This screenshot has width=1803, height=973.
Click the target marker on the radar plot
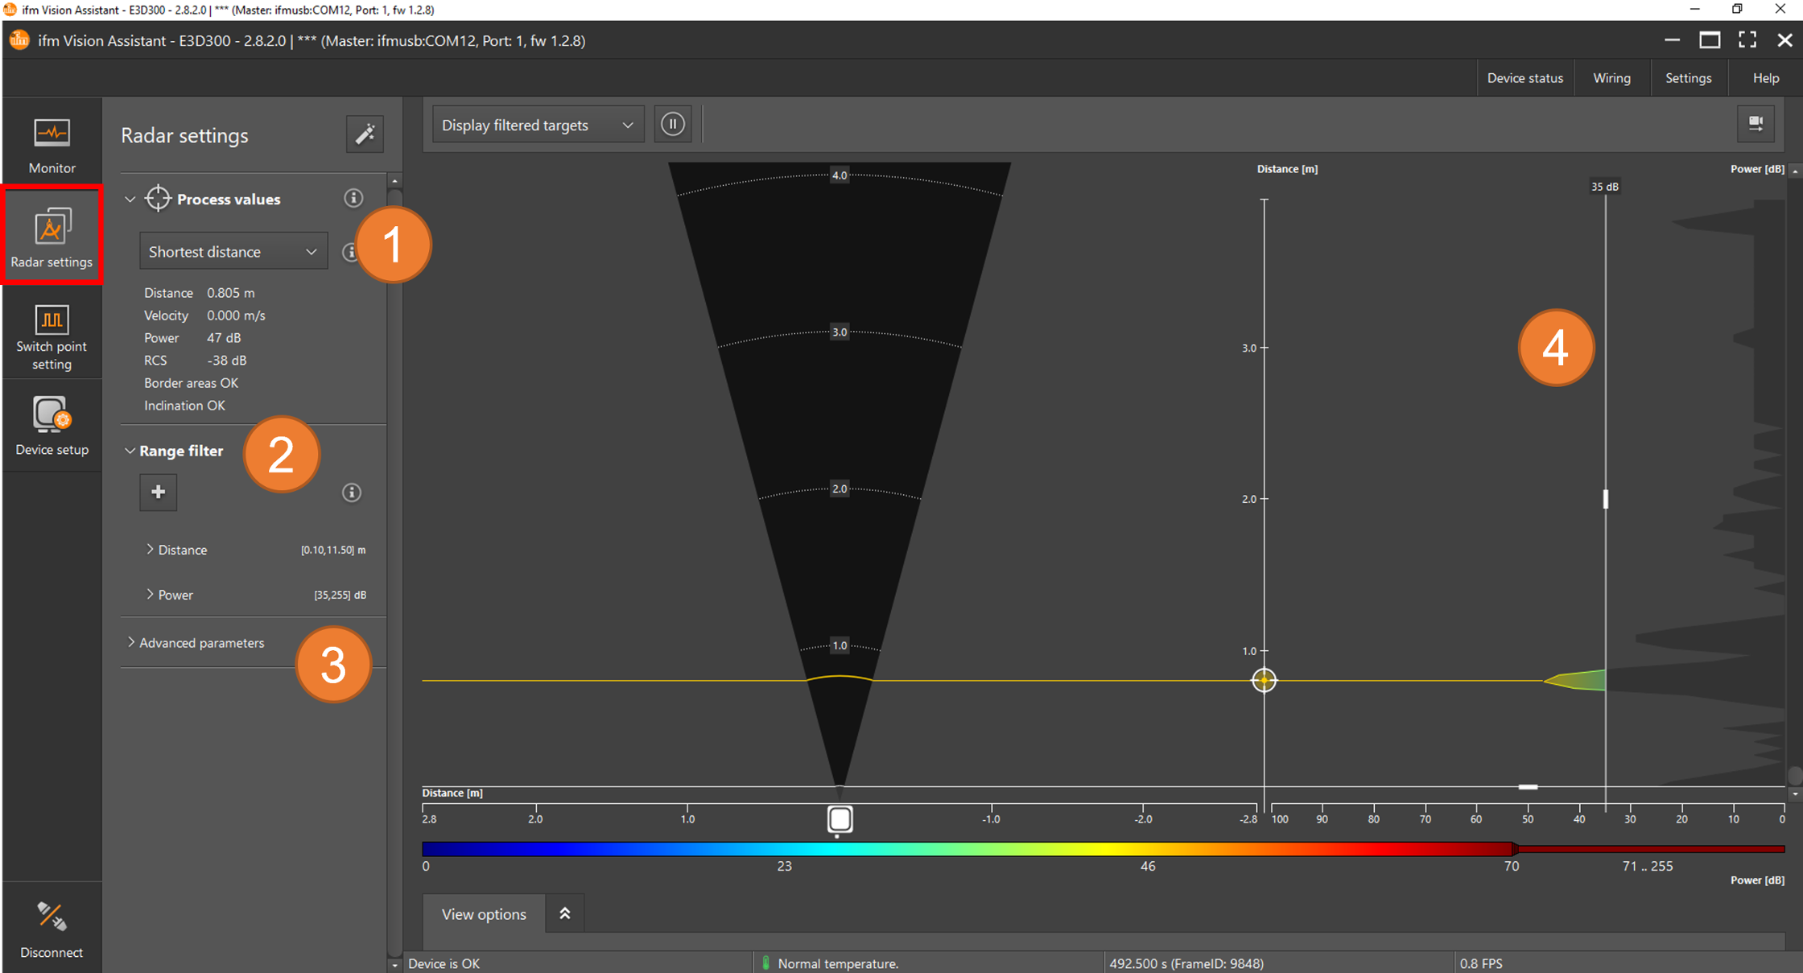click(x=1264, y=680)
